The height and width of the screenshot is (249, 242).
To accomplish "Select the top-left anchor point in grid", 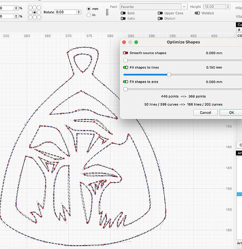I will [30, 7].
